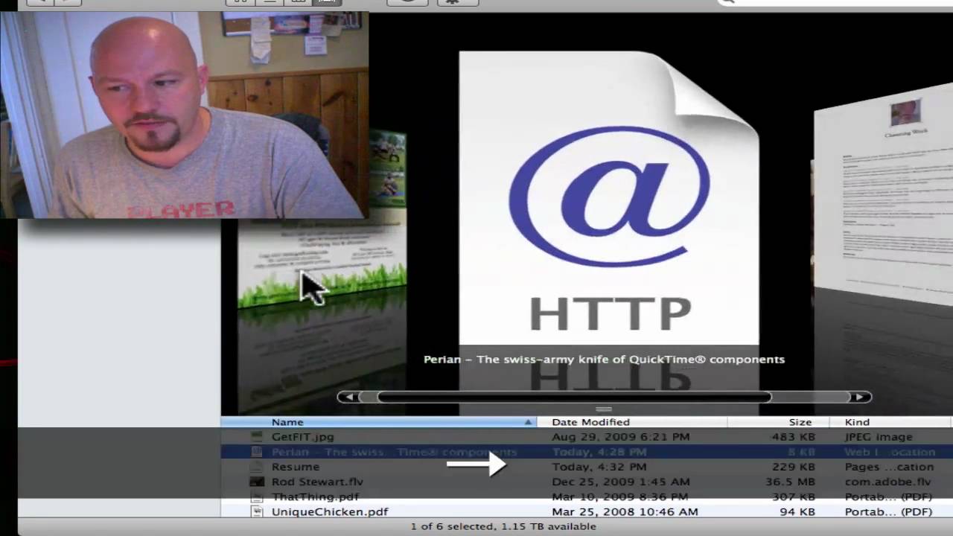Viewport: 953px width, 536px height.
Task: Sort the list by Name column
Action: (378, 422)
